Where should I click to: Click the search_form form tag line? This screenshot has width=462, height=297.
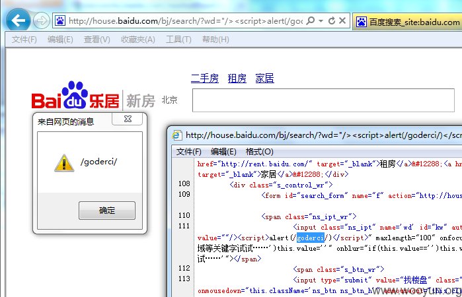click(x=362, y=195)
